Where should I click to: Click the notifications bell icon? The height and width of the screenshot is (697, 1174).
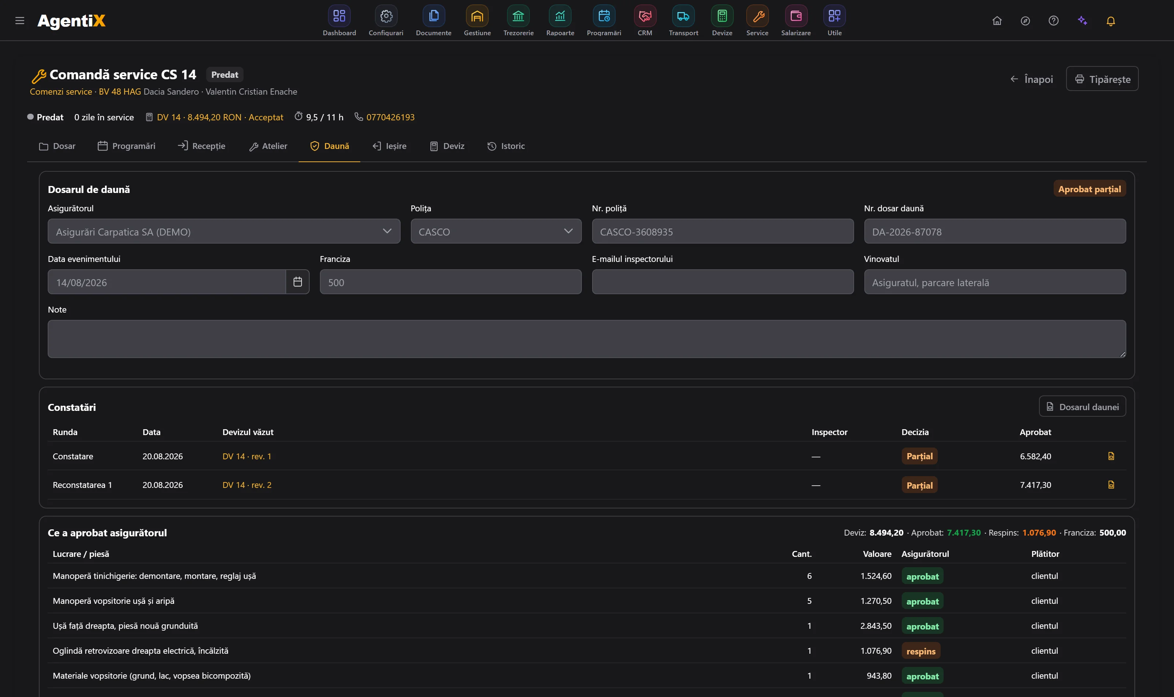pyautogui.click(x=1111, y=21)
